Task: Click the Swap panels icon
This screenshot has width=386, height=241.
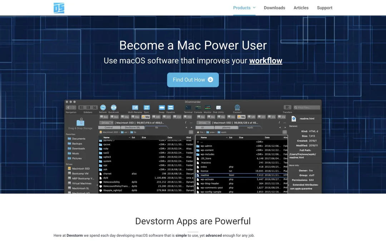Action: (x=162, y=107)
